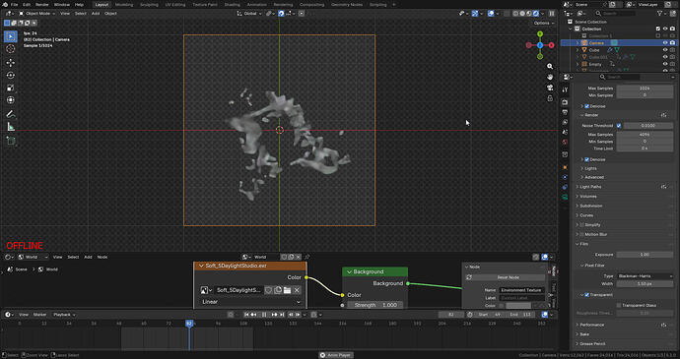Adjust the Film Exposure slider
The height and width of the screenshot is (359, 680).
coord(645,255)
